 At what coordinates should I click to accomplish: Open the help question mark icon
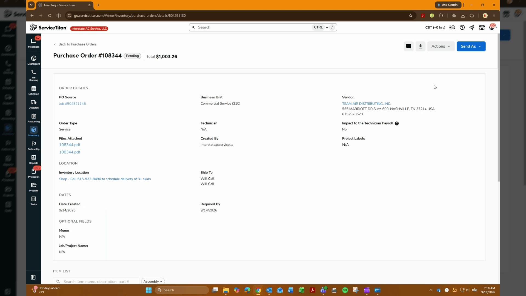point(462,27)
